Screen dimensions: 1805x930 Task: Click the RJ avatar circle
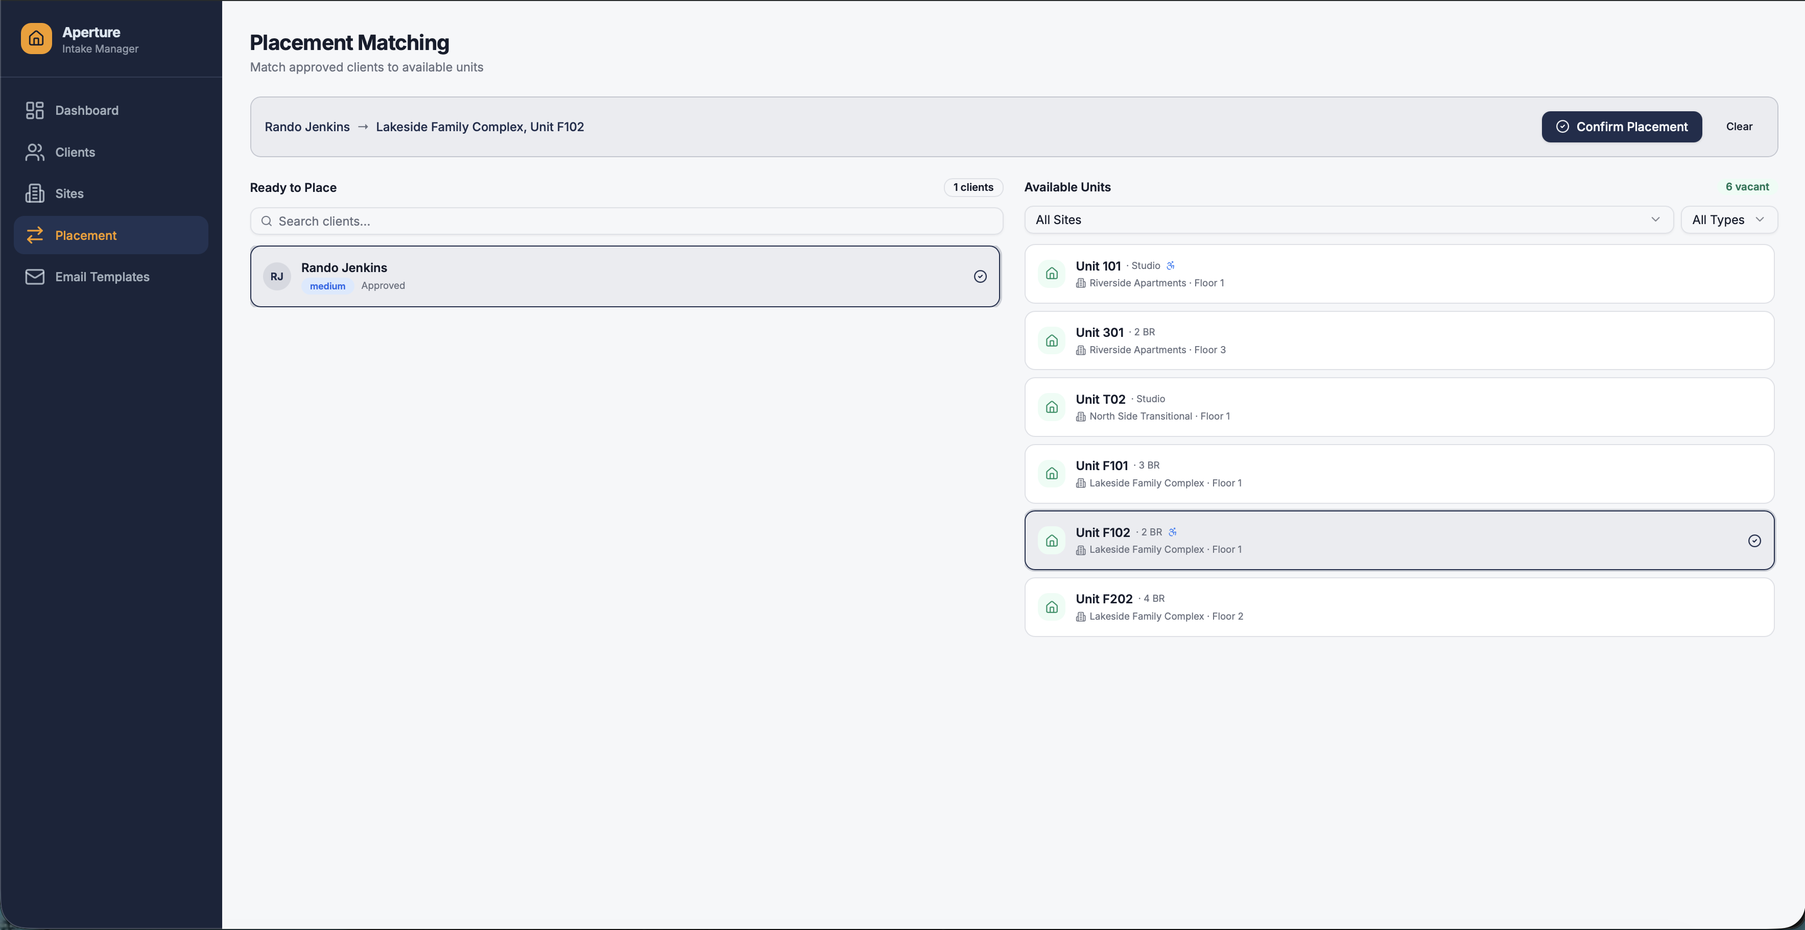pyautogui.click(x=277, y=277)
